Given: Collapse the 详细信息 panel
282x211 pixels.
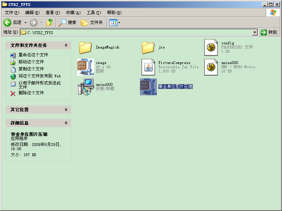Looking at the screenshot, I should pyautogui.click(x=66, y=123).
